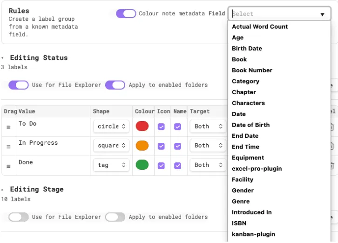Grab drag handle of Done row
This screenshot has height=243, width=338.
[x=8, y=166]
